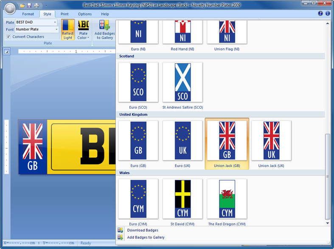This screenshot has height=249, width=334.
Task: Select the Union Flag (NI) badge
Action: 227,35
